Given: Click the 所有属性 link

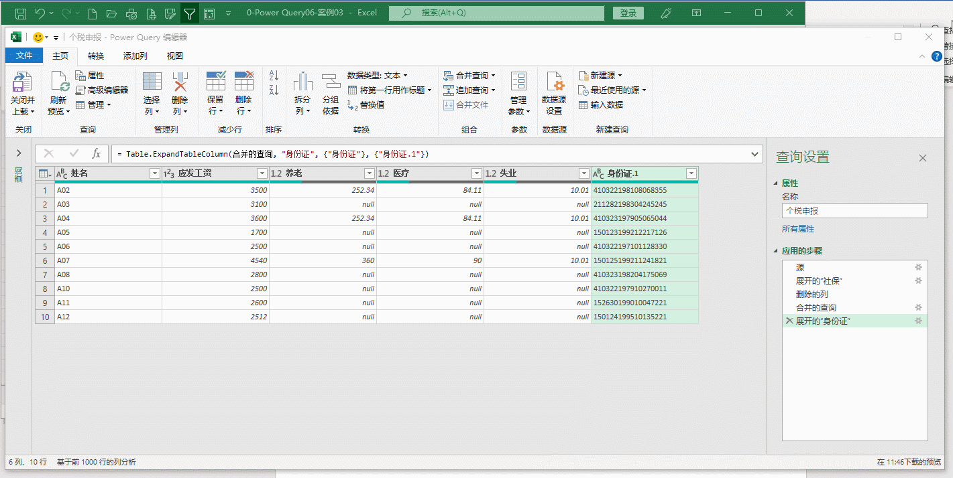Looking at the screenshot, I should point(798,229).
